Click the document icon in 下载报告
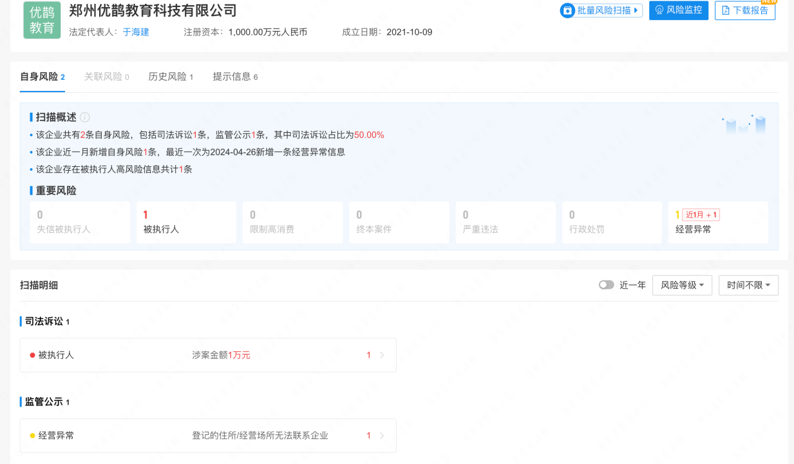The image size is (794, 464). coord(726,10)
